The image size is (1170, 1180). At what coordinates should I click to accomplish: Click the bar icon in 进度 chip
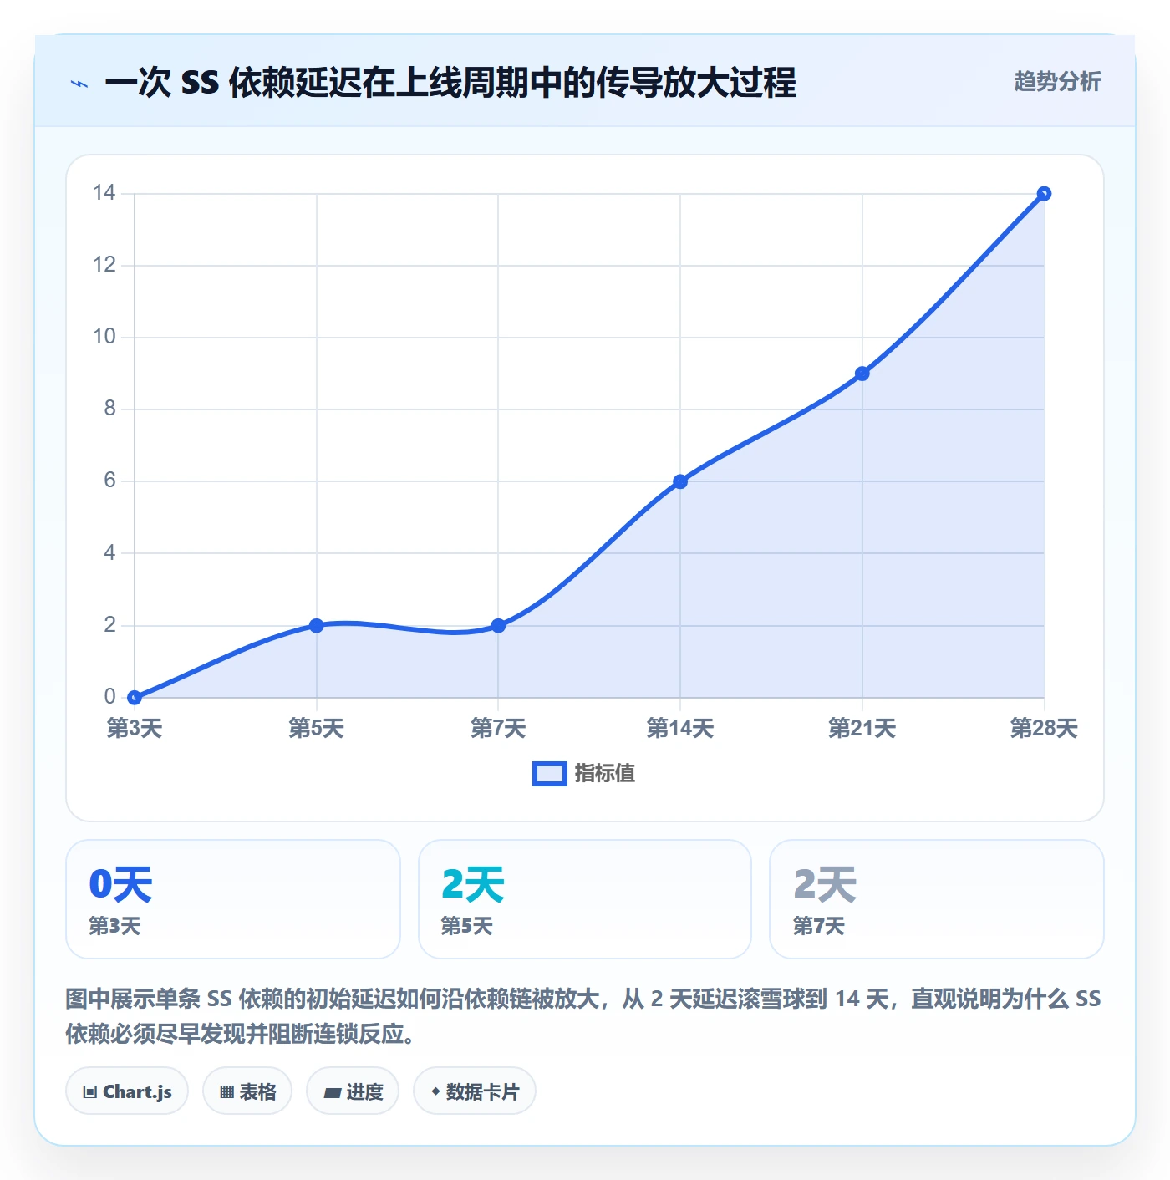(332, 1092)
